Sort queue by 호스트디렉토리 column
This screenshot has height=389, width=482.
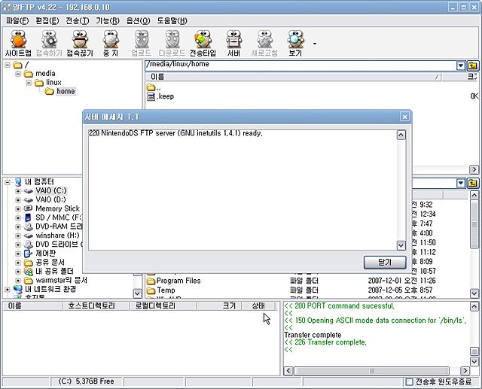tap(96, 305)
